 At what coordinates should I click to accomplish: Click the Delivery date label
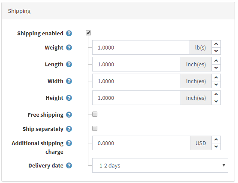tap(46, 165)
